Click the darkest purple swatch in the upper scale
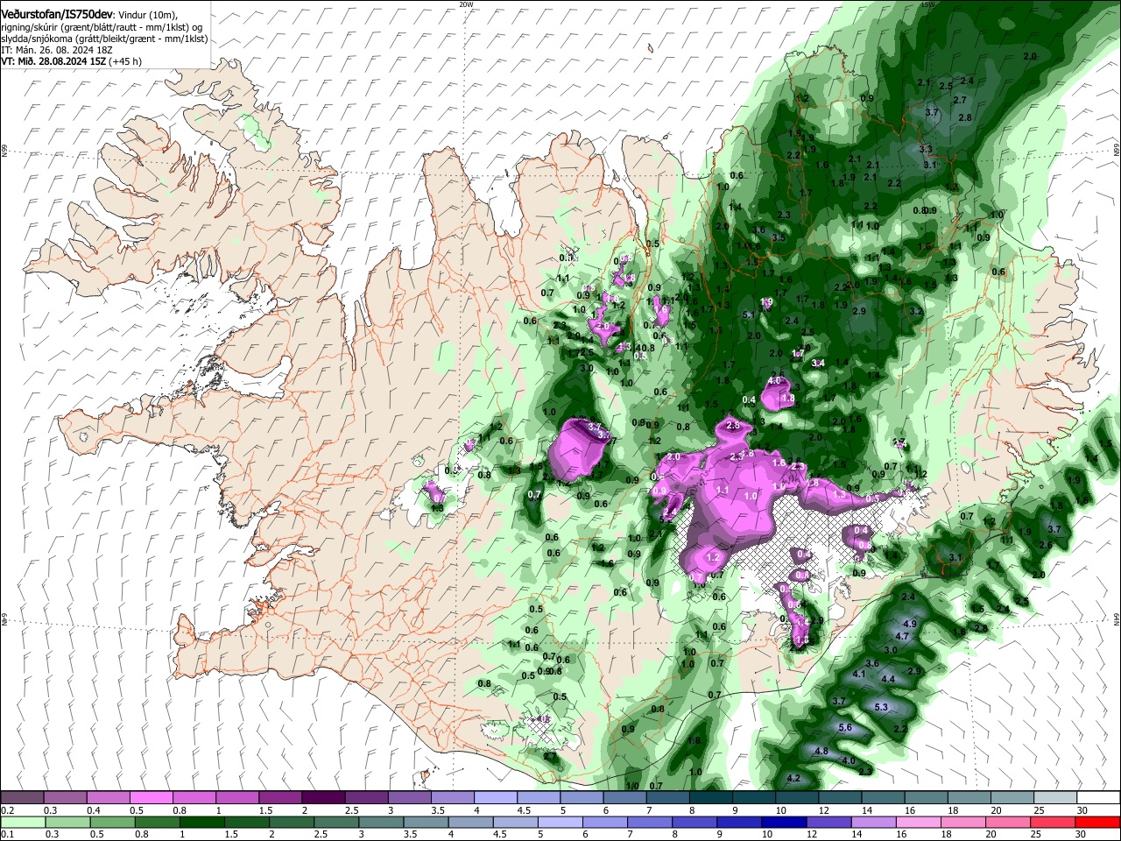This screenshot has width=1121, height=841. click(x=323, y=796)
